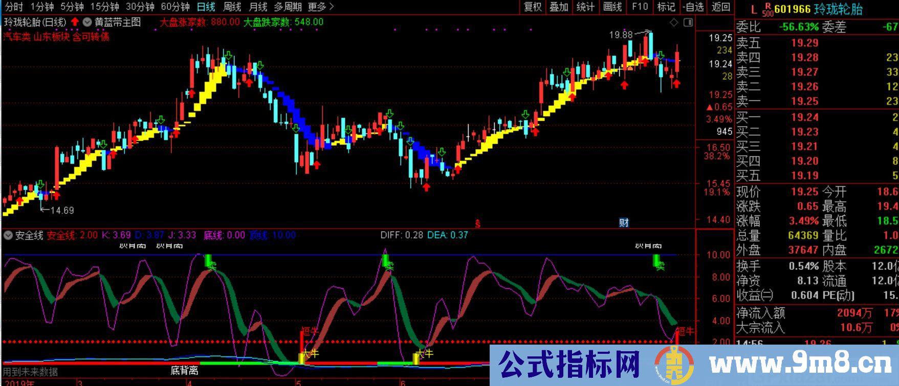Click the 委比 value -56.63%
899x386 pixels.
[799, 27]
